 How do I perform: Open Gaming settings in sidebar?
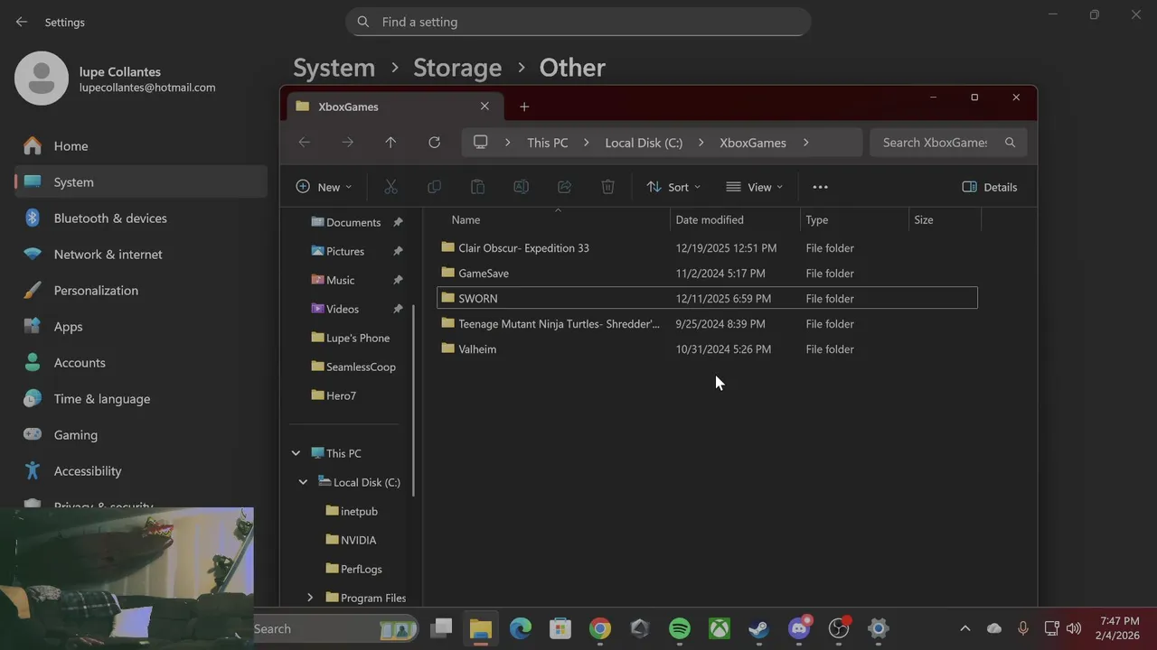point(76,435)
